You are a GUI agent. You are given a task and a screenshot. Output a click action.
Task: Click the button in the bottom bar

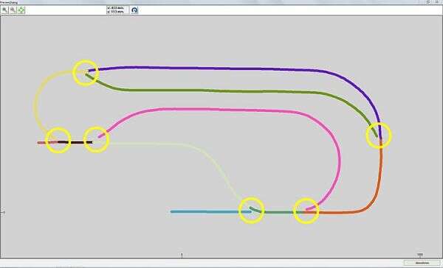pos(422,263)
